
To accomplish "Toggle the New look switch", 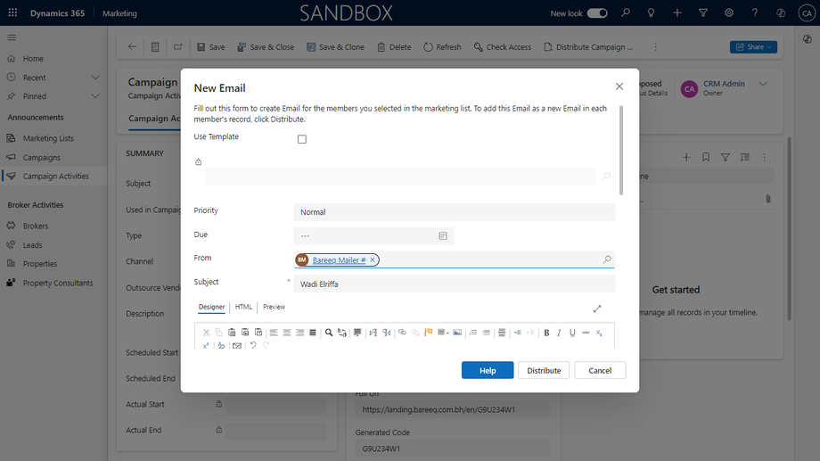I will point(597,13).
